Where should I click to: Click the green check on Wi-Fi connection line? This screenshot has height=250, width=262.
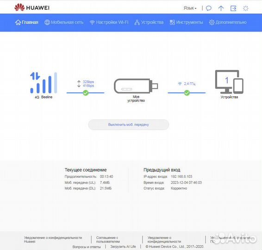pyautogui.click(x=187, y=93)
